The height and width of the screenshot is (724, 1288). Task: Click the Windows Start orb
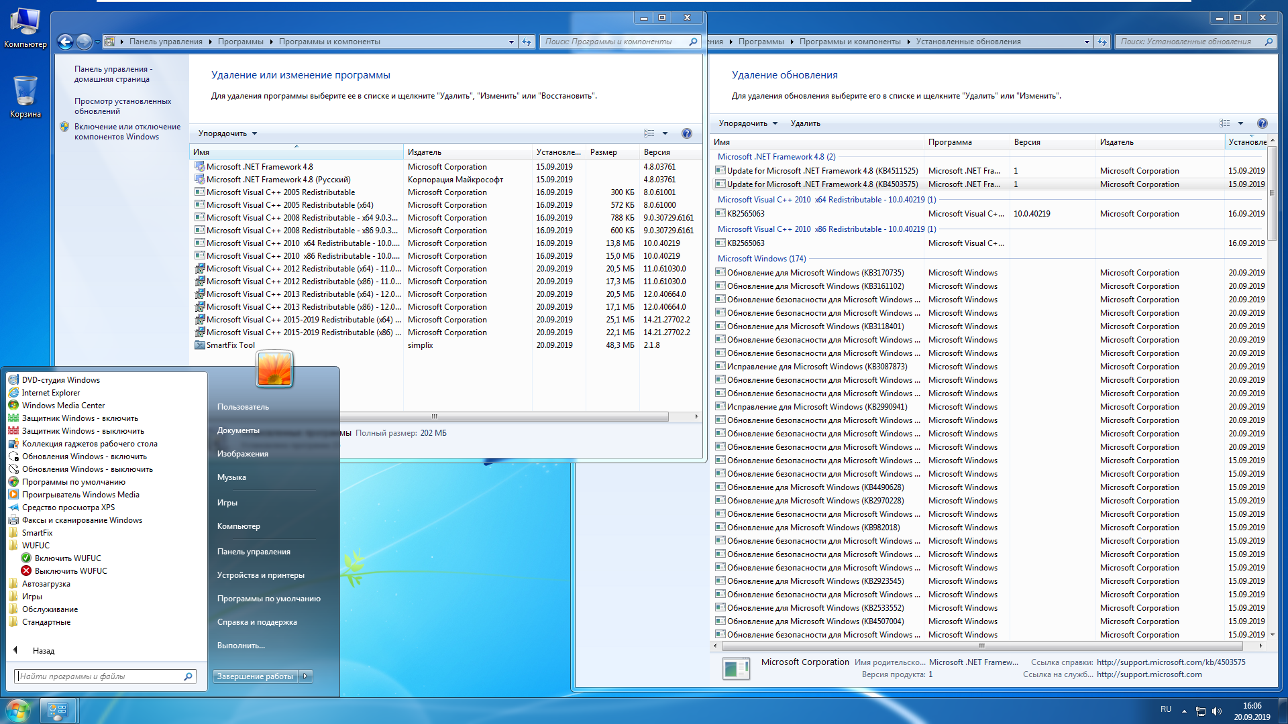pyautogui.click(x=17, y=710)
